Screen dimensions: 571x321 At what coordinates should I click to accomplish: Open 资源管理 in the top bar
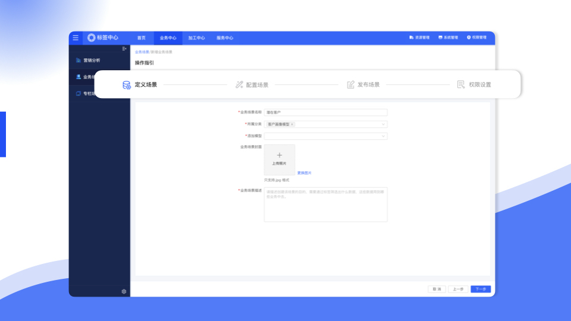(419, 37)
